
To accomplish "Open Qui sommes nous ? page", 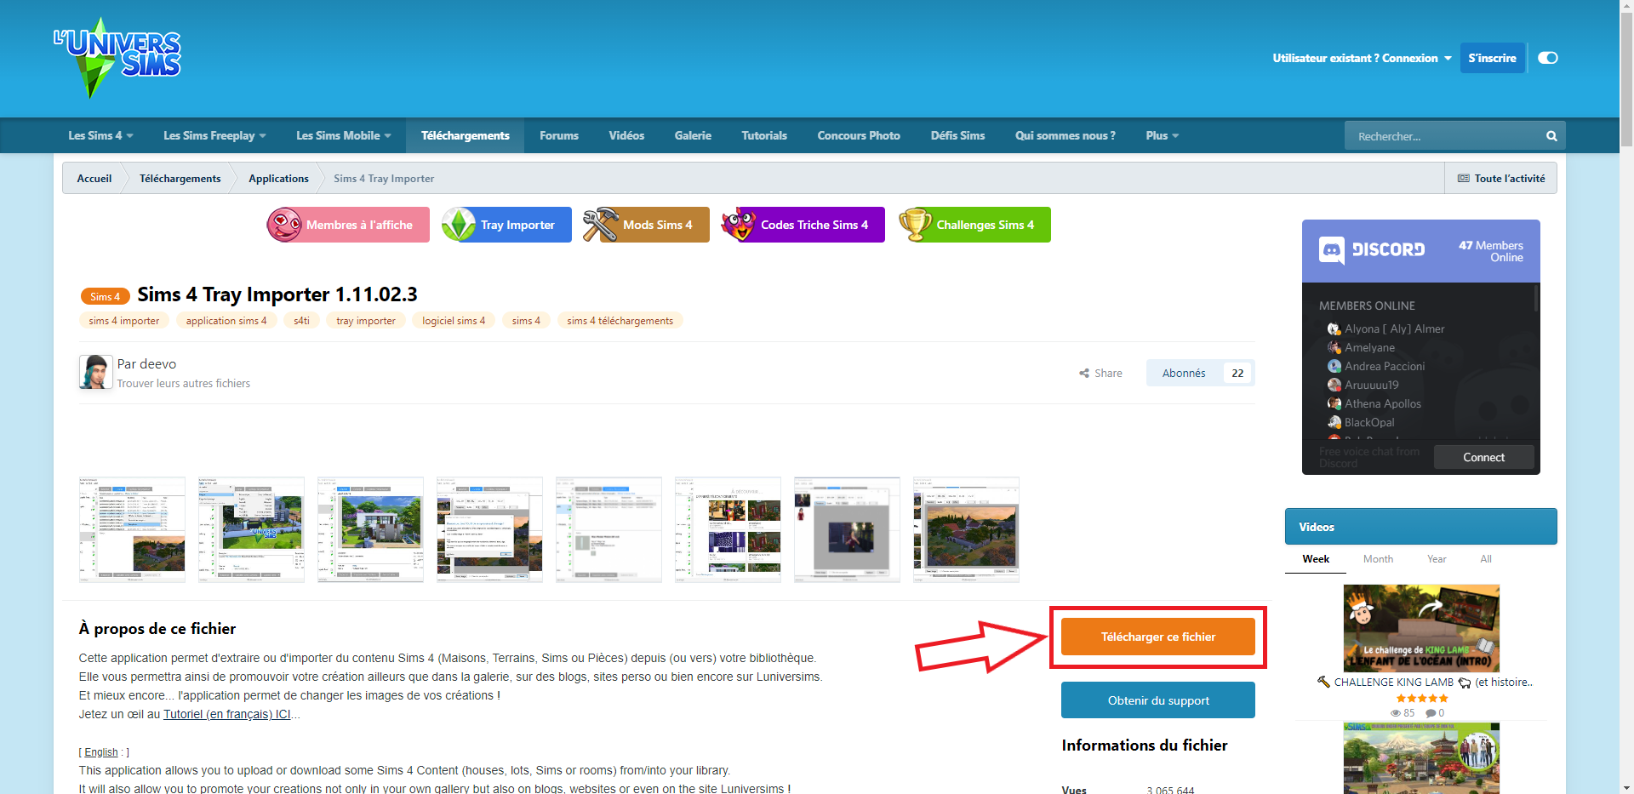I will pos(1065,136).
